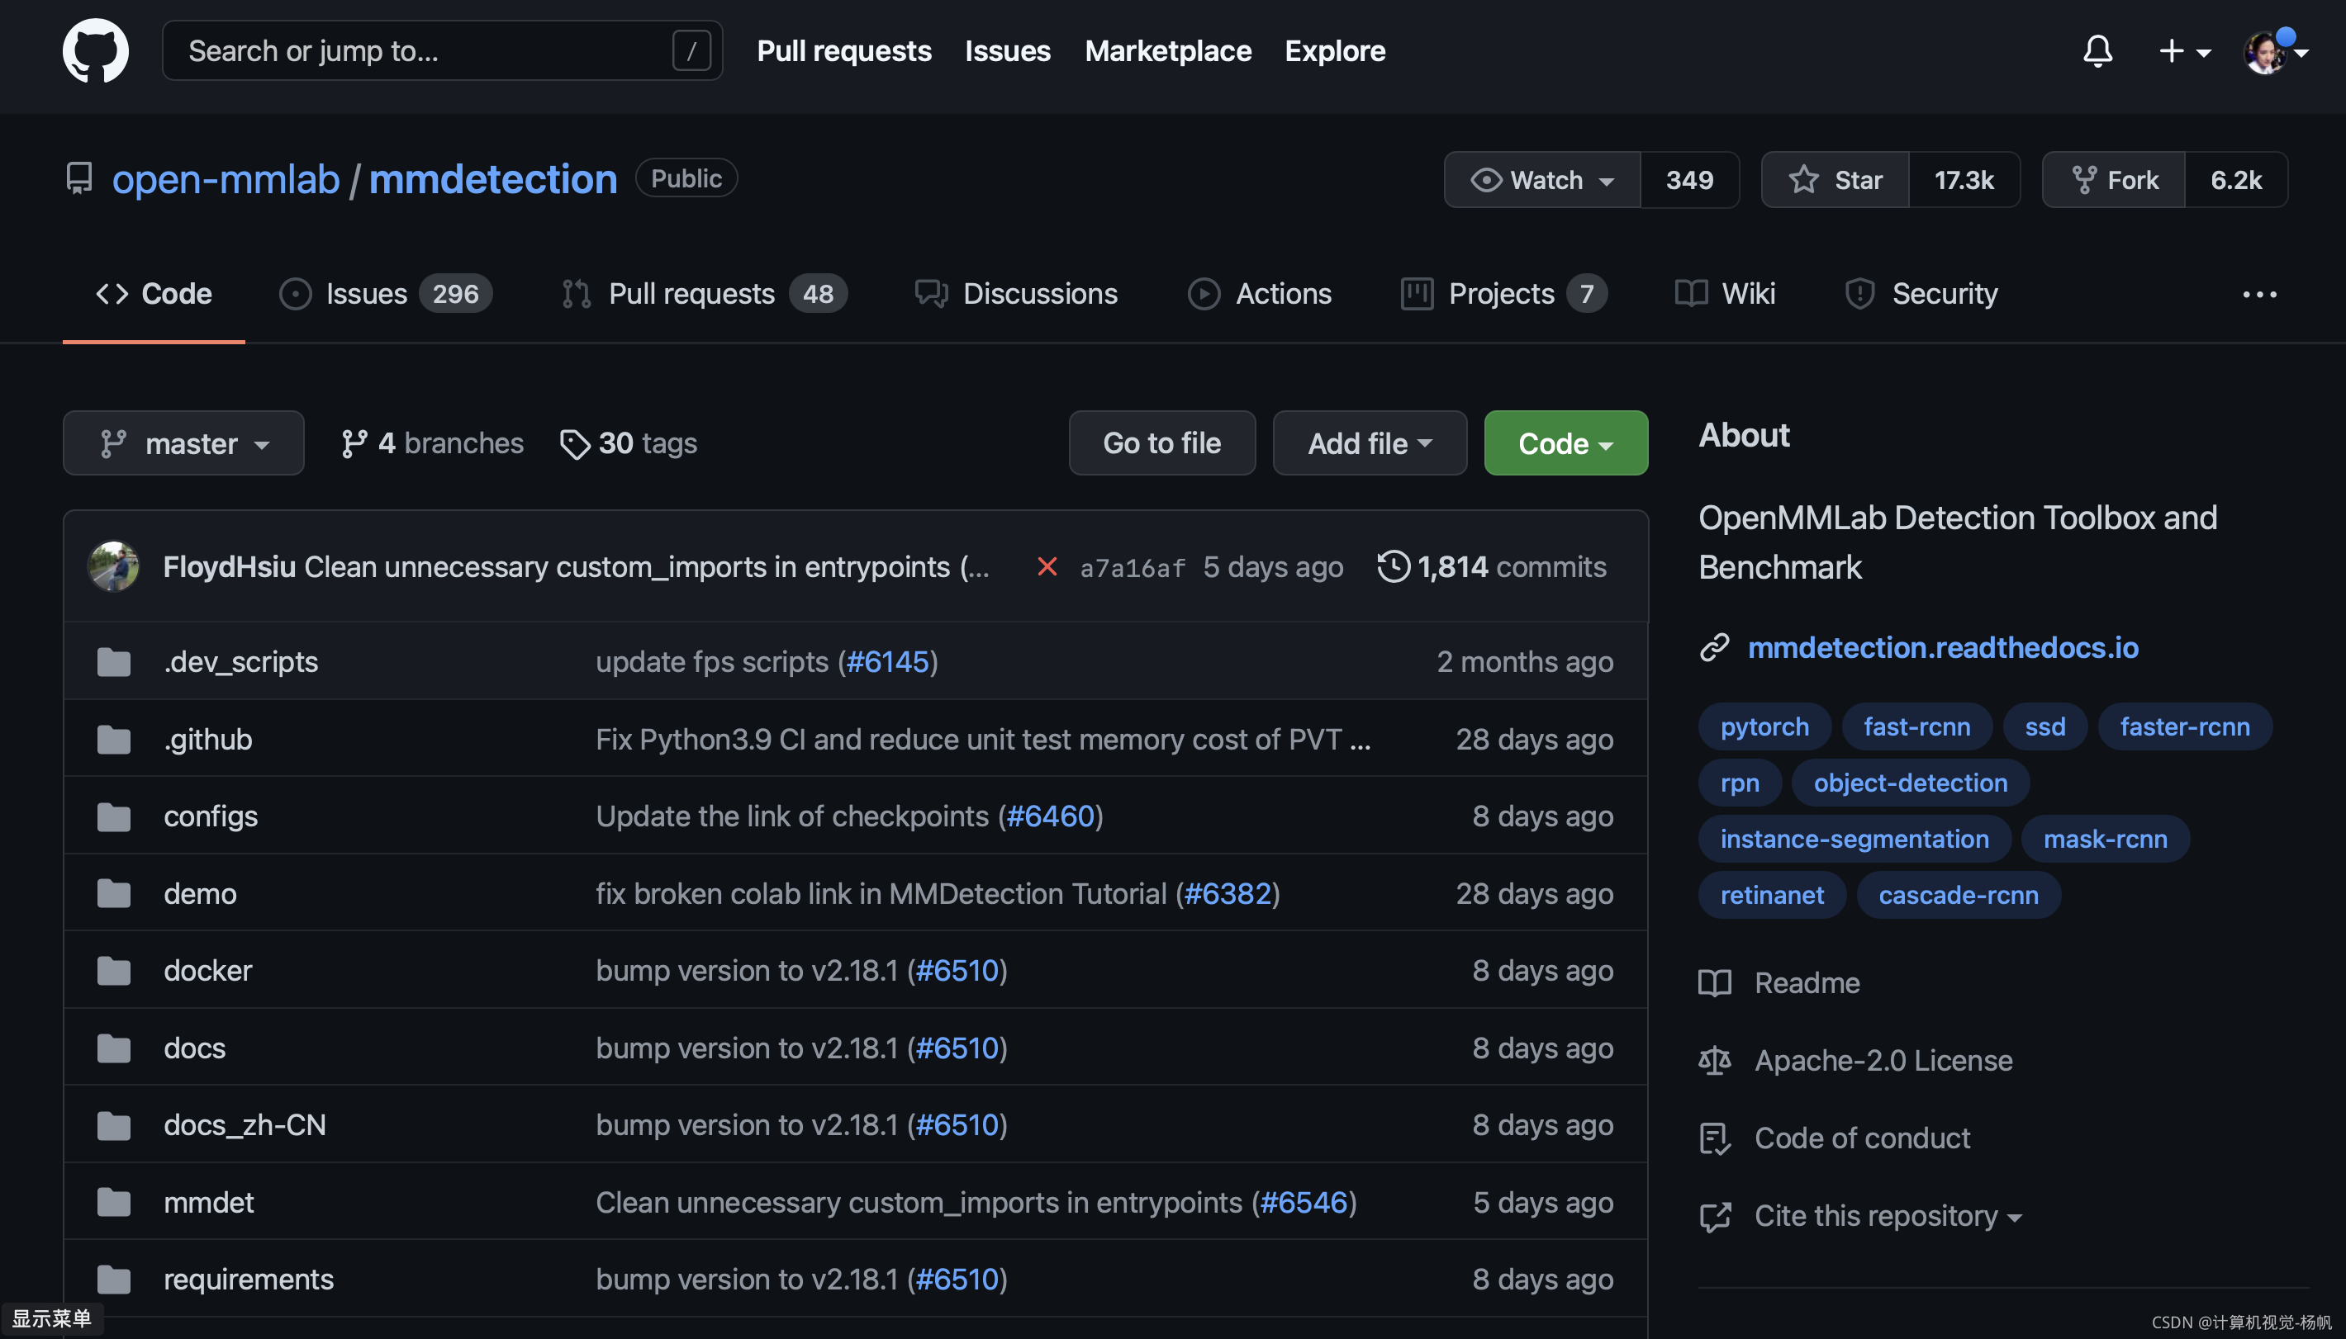View the 1,814 commits history
The width and height of the screenshot is (2346, 1339).
[1491, 566]
